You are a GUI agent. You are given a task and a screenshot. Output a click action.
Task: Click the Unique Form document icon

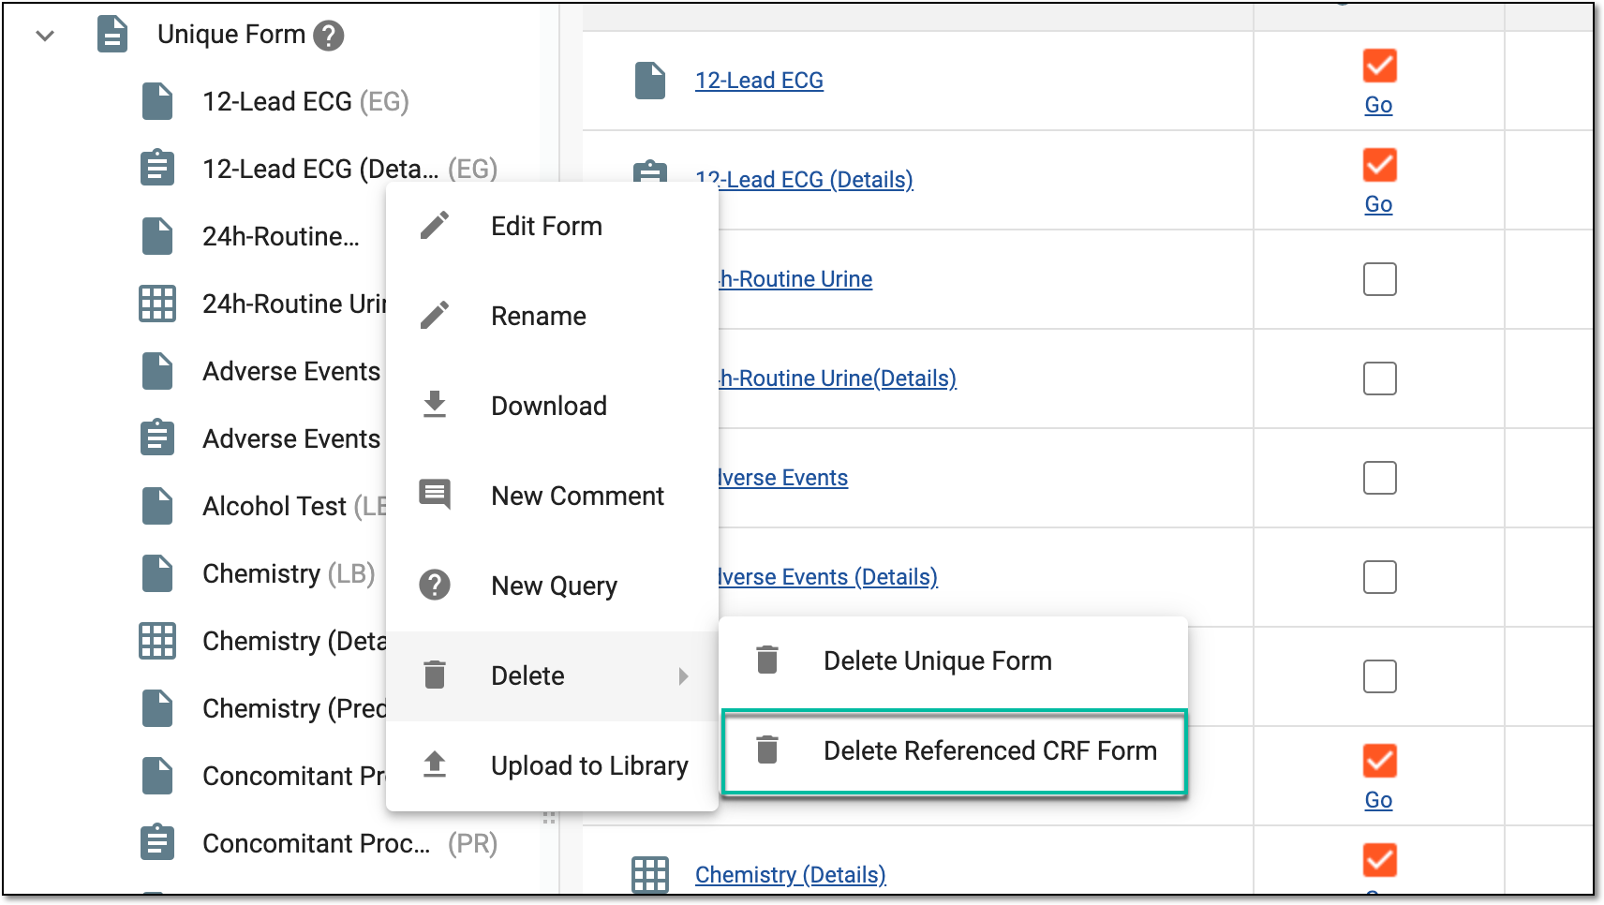[112, 35]
